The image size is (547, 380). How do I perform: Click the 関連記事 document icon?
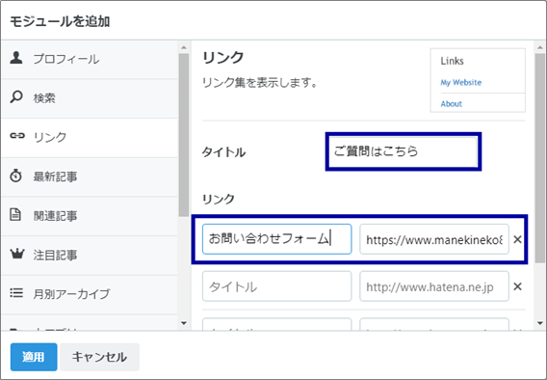pos(15,215)
